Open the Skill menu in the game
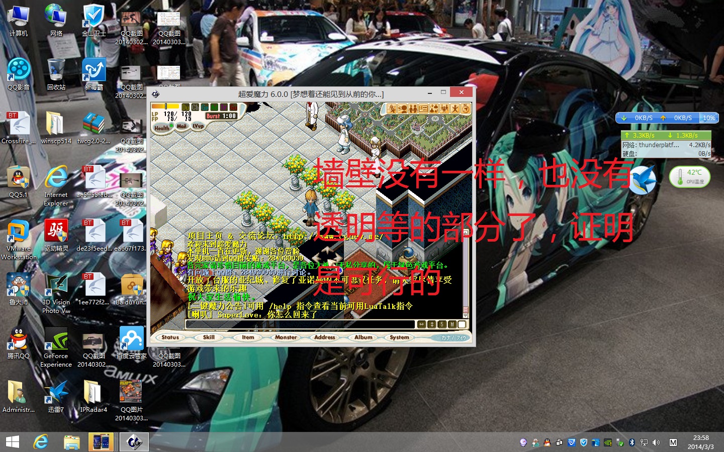 [x=209, y=337]
